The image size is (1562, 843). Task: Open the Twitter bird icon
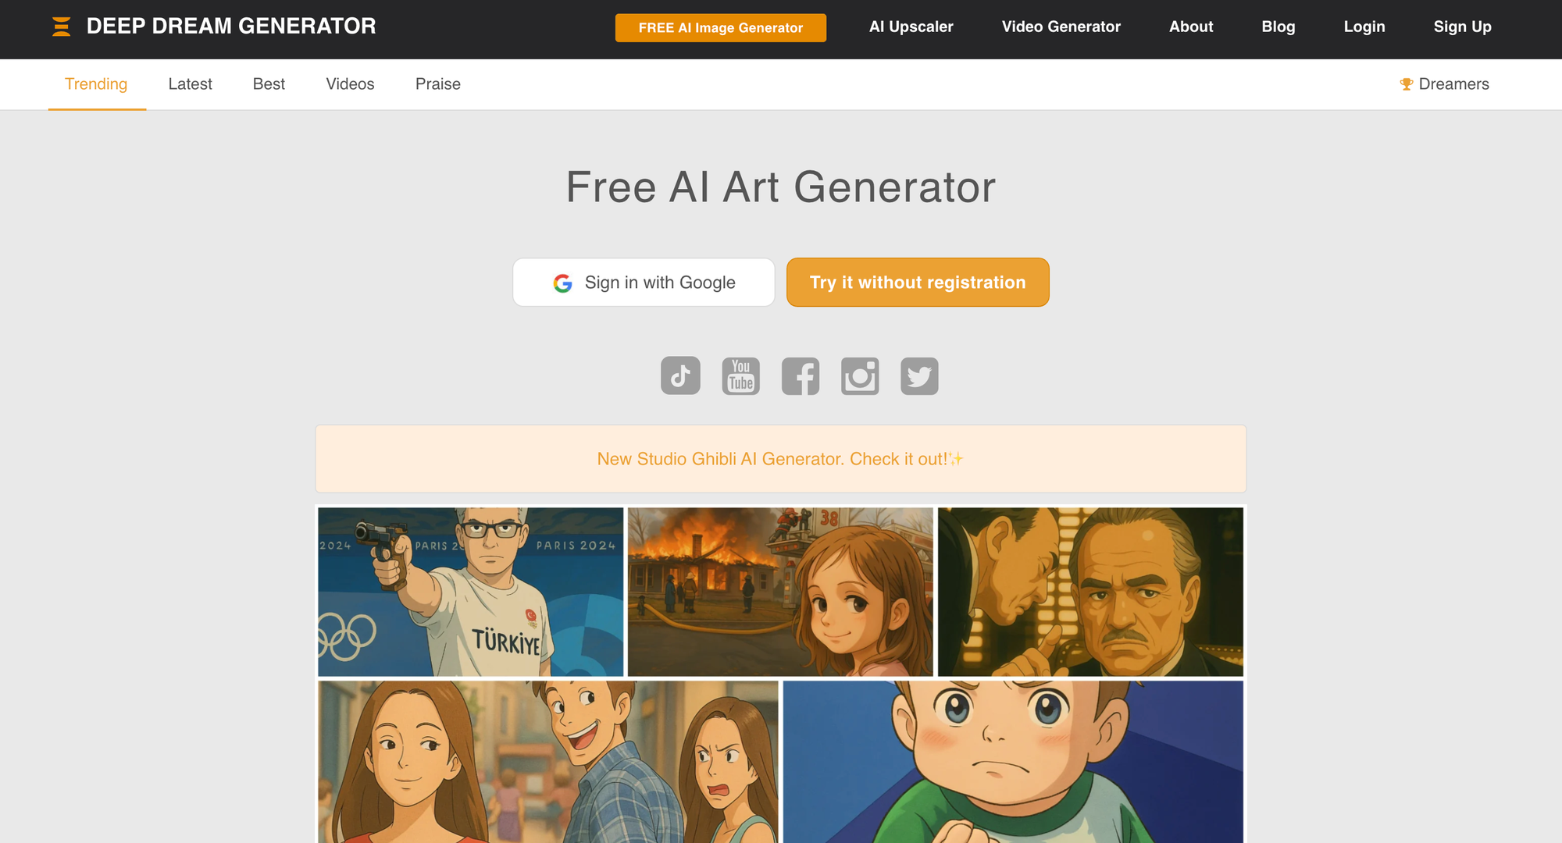coord(919,376)
